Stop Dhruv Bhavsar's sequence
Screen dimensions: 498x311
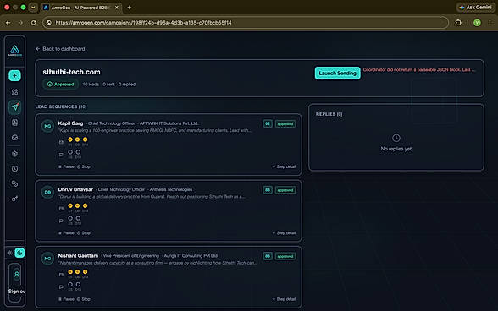pyautogui.click(x=84, y=233)
